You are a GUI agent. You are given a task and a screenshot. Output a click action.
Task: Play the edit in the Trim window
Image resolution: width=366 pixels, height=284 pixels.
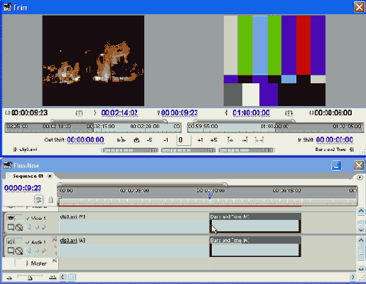pyautogui.click(x=122, y=140)
